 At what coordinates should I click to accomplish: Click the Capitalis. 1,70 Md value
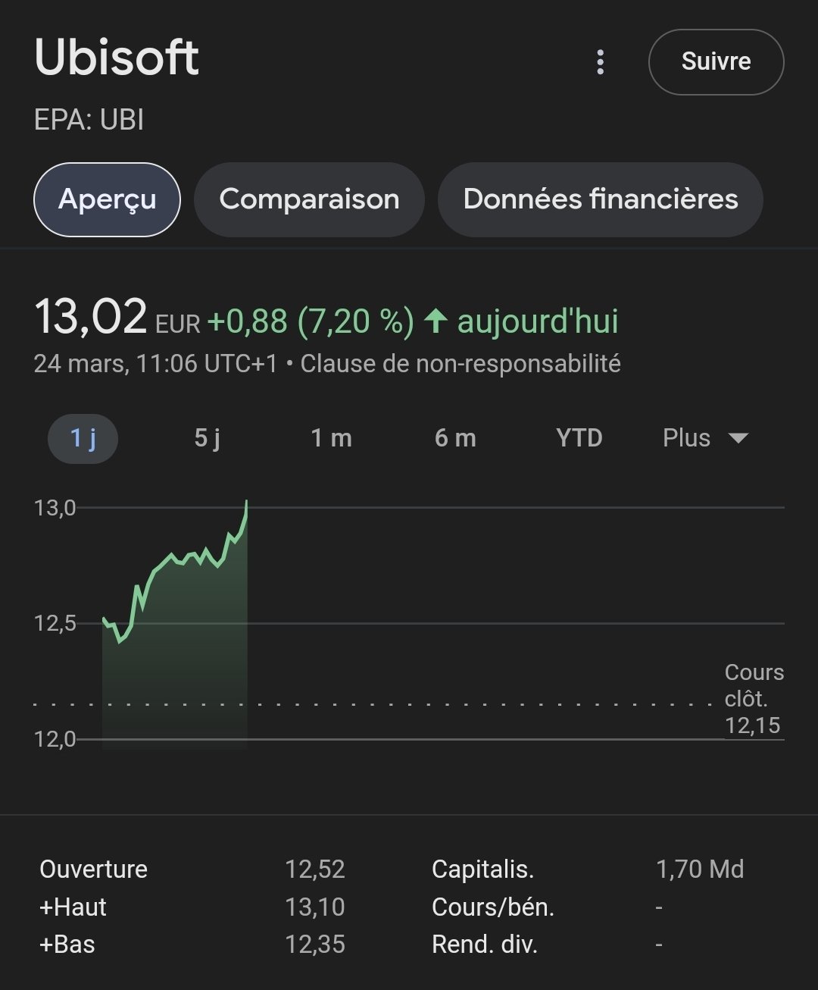(700, 869)
